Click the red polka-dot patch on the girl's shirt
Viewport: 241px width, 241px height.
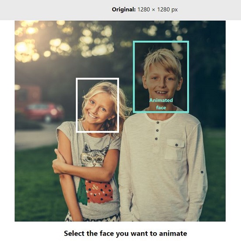[99, 192]
